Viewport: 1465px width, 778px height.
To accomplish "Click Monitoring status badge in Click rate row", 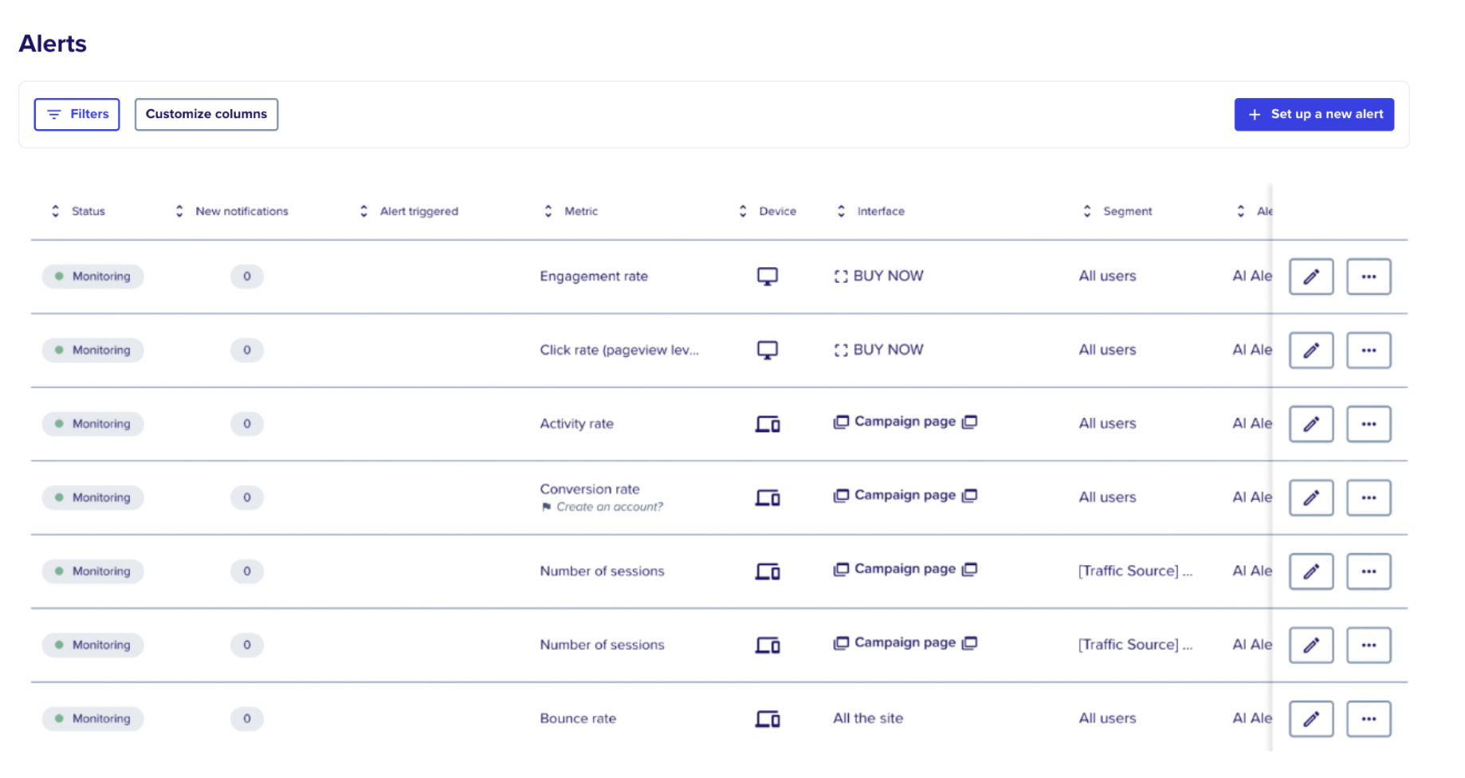I will 92,350.
